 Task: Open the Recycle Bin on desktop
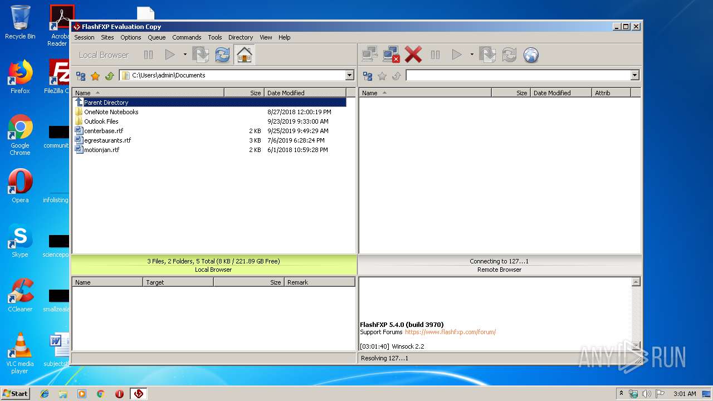point(20,22)
